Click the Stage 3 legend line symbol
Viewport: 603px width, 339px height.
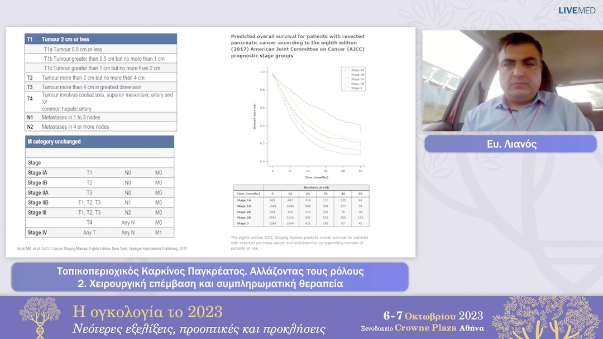click(x=346, y=88)
